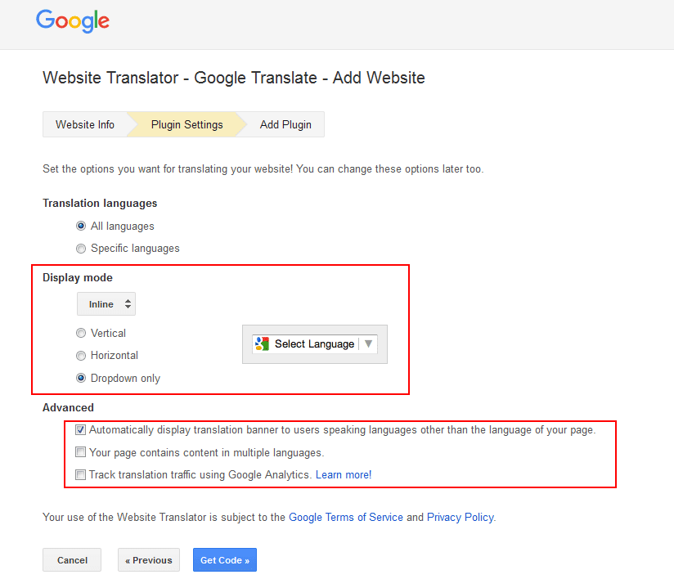
Task: Select "Dropdown only" display mode
Action: (x=81, y=378)
